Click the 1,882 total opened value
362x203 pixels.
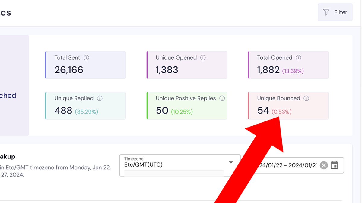[x=268, y=70]
